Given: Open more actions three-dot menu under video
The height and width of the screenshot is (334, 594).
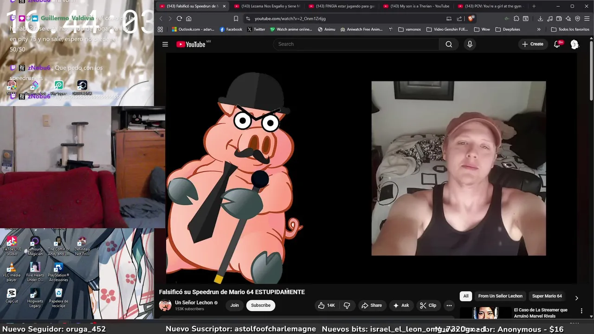Looking at the screenshot, I should [x=449, y=305].
